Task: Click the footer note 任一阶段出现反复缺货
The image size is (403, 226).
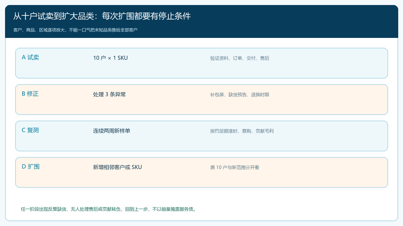Action: pyautogui.click(x=109, y=209)
